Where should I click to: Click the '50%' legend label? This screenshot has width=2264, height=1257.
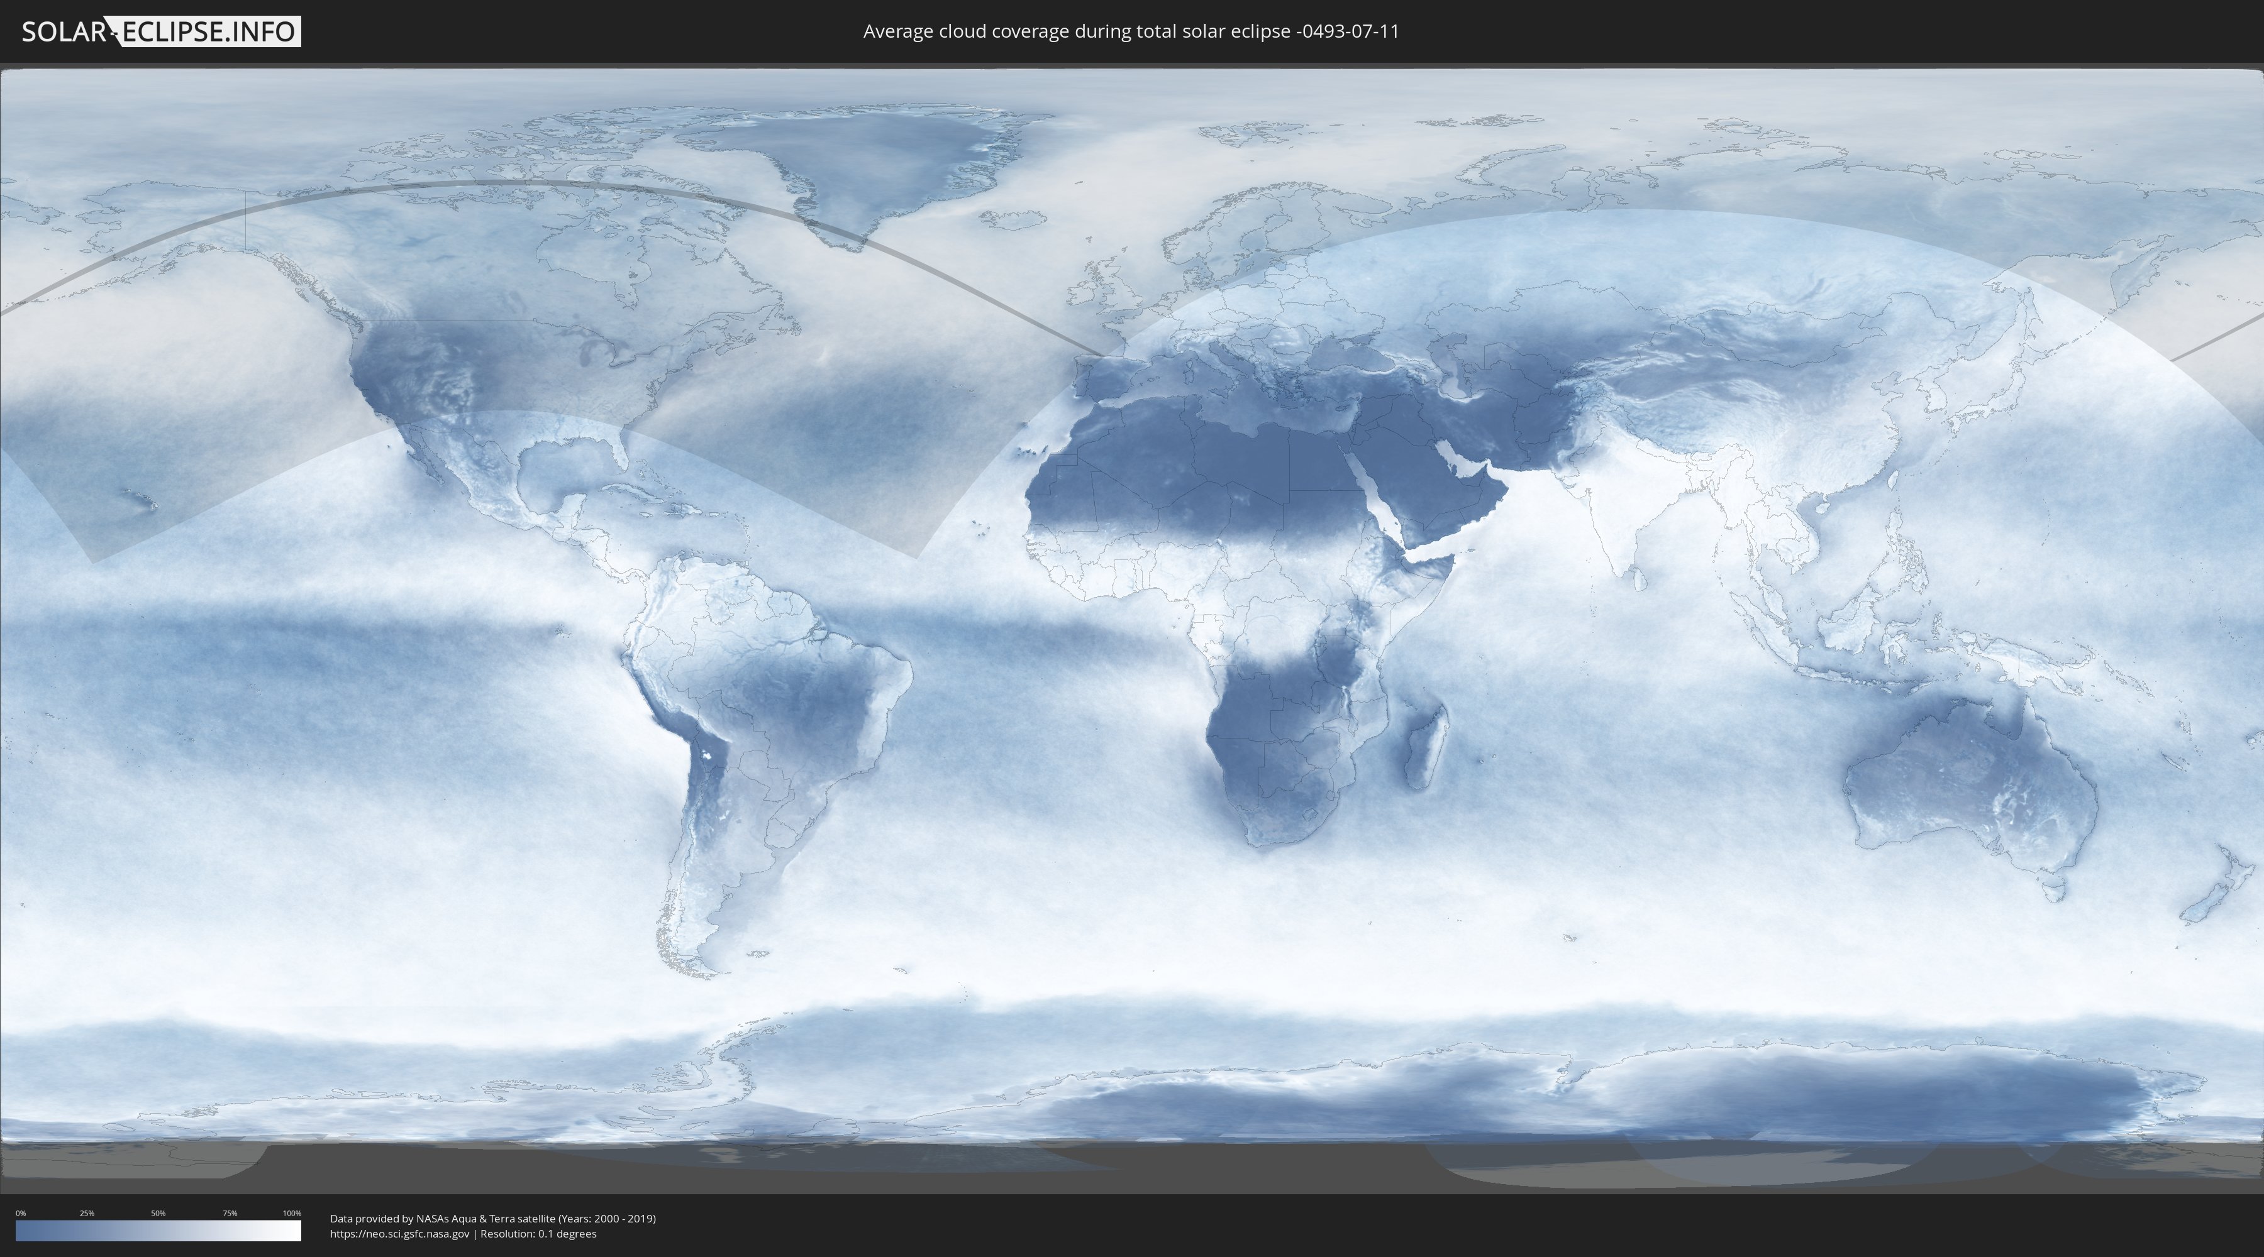click(158, 1213)
